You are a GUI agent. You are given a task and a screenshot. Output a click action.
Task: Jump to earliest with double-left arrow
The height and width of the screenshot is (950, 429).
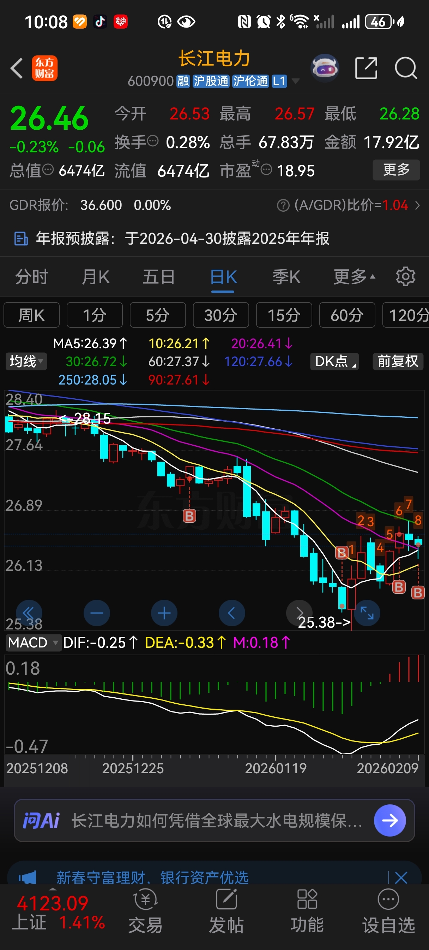29,613
